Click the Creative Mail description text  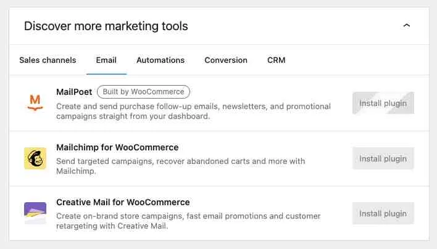click(x=188, y=221)
